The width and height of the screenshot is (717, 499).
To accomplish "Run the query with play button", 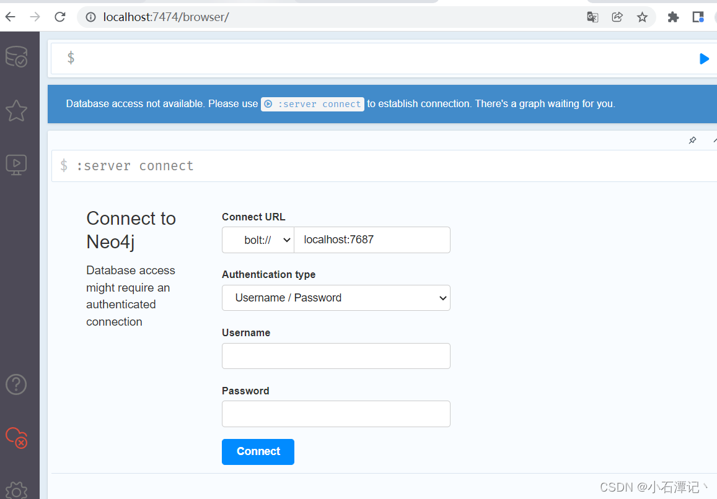I will tap(704, 59).
